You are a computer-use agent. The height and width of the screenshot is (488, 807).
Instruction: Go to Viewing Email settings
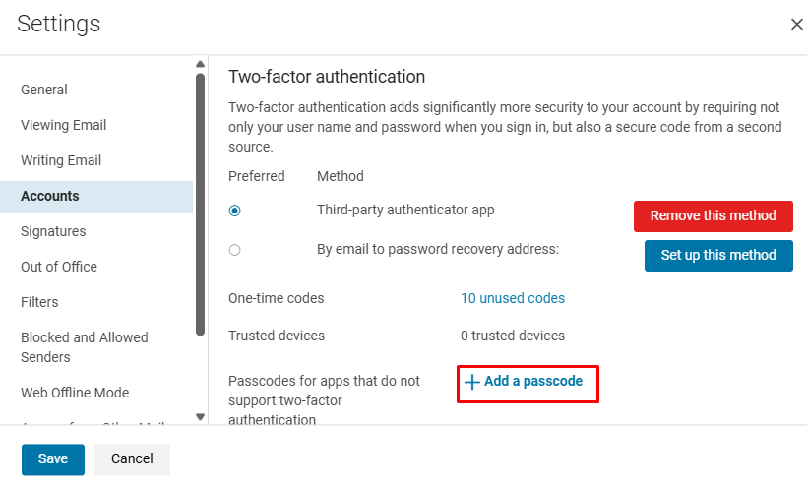click(x=63, y=125)
